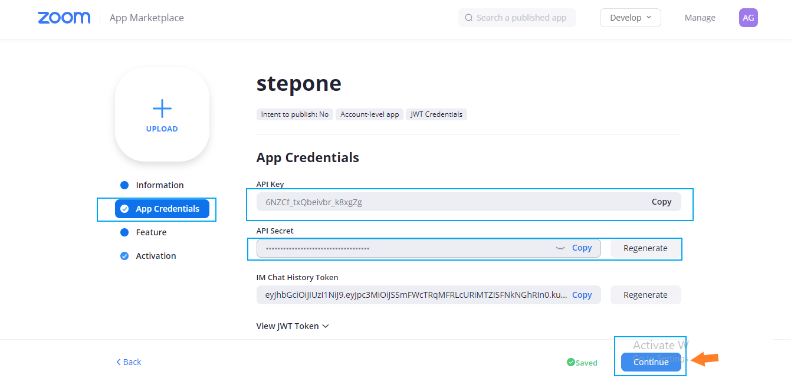Screen dimensions: 791x378
Task: Click the API Key value field
Action: (x=469, y=202)
